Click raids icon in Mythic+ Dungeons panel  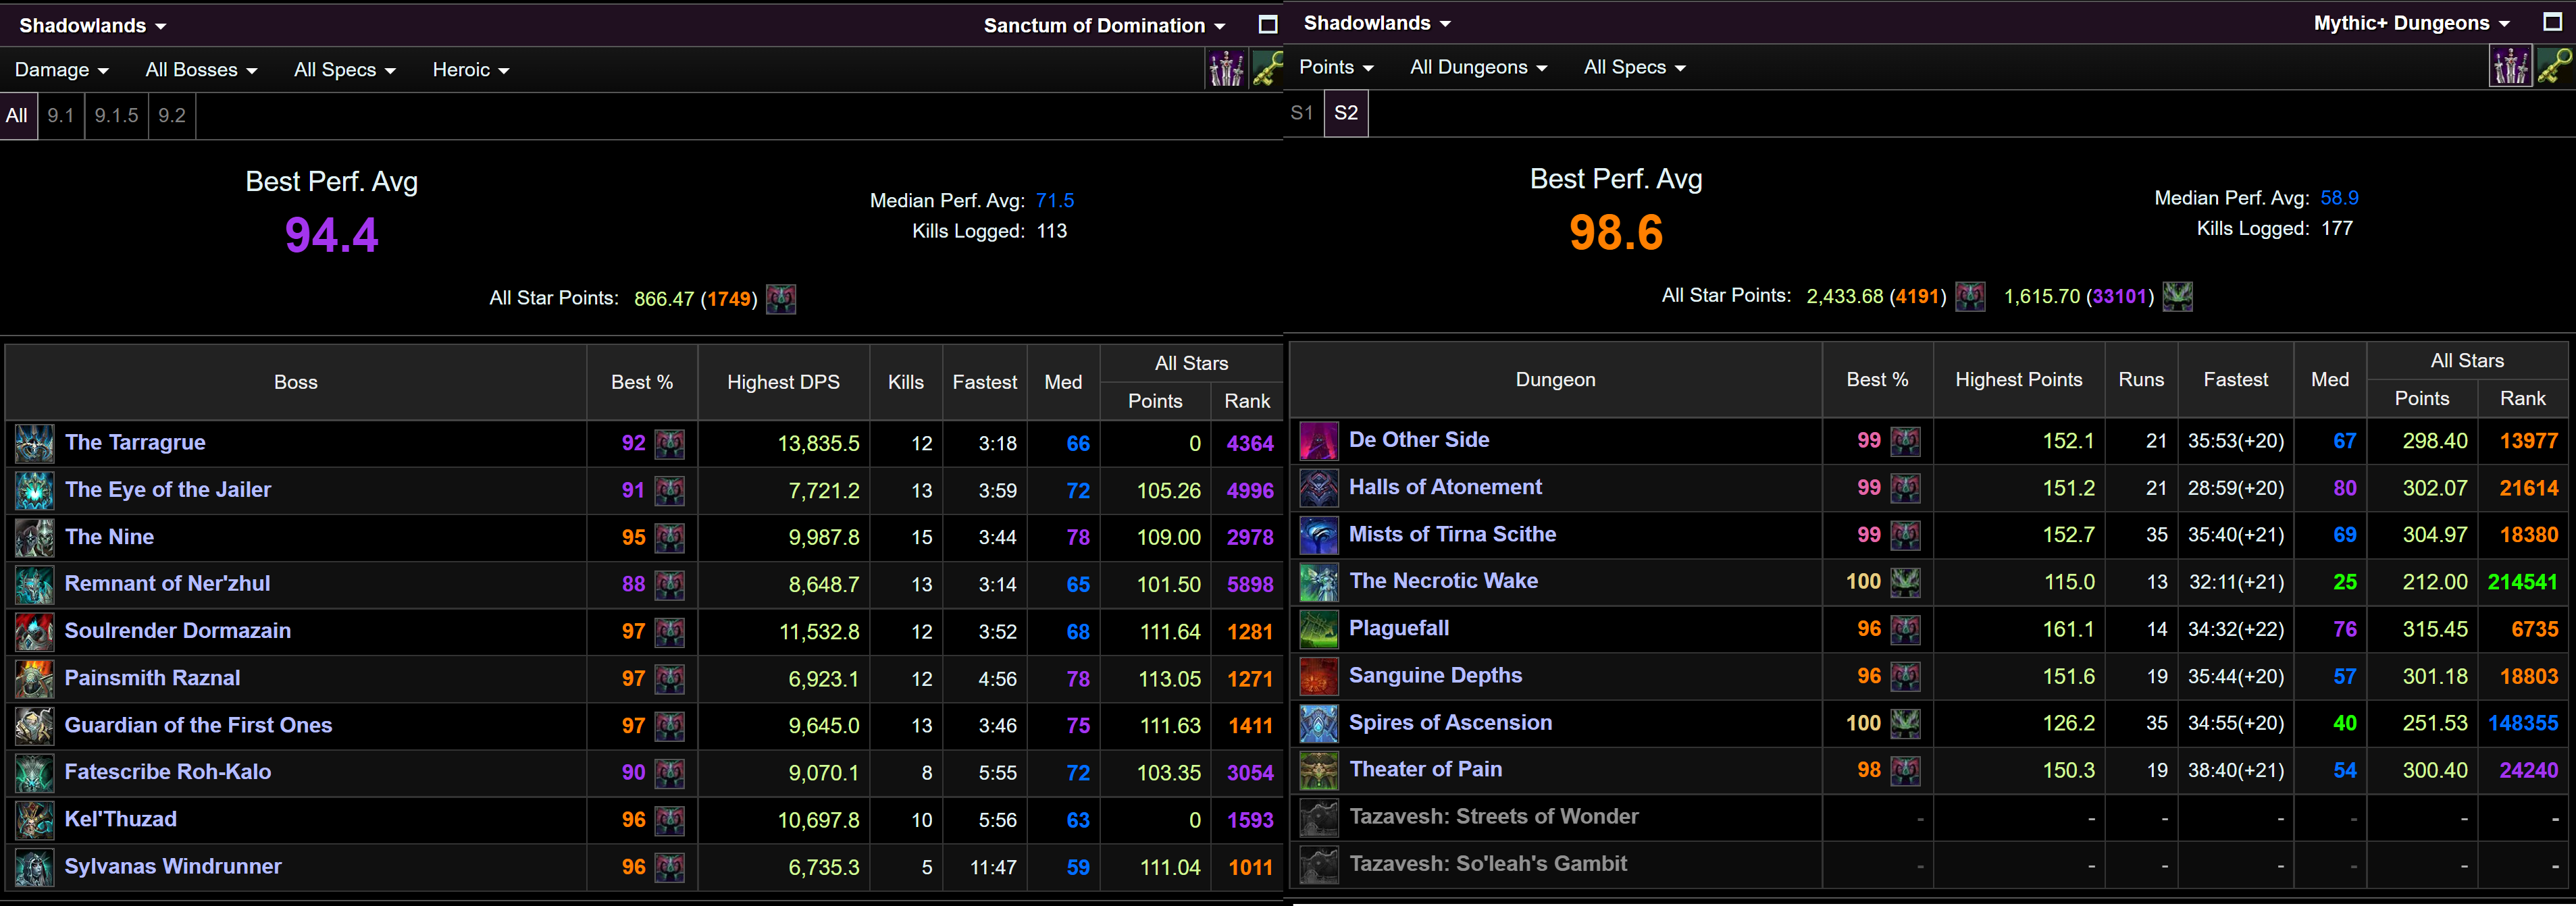(2510, 66)
